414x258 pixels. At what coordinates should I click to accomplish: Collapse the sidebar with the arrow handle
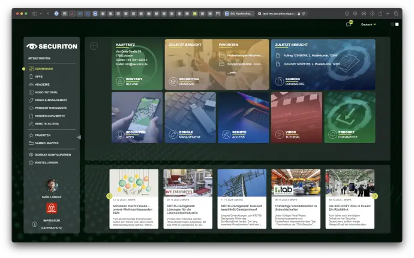click(x=79, y=137)
